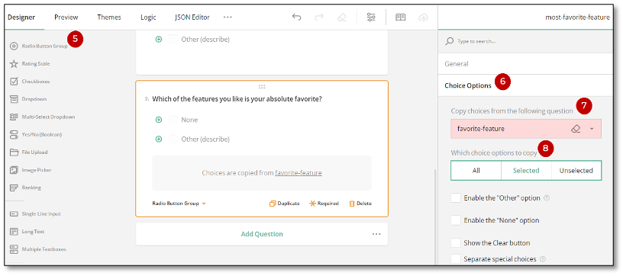The width and height of the screenshot is (623, 276).
Task: Click the question 2 title text
Action: tap(237, 99)
